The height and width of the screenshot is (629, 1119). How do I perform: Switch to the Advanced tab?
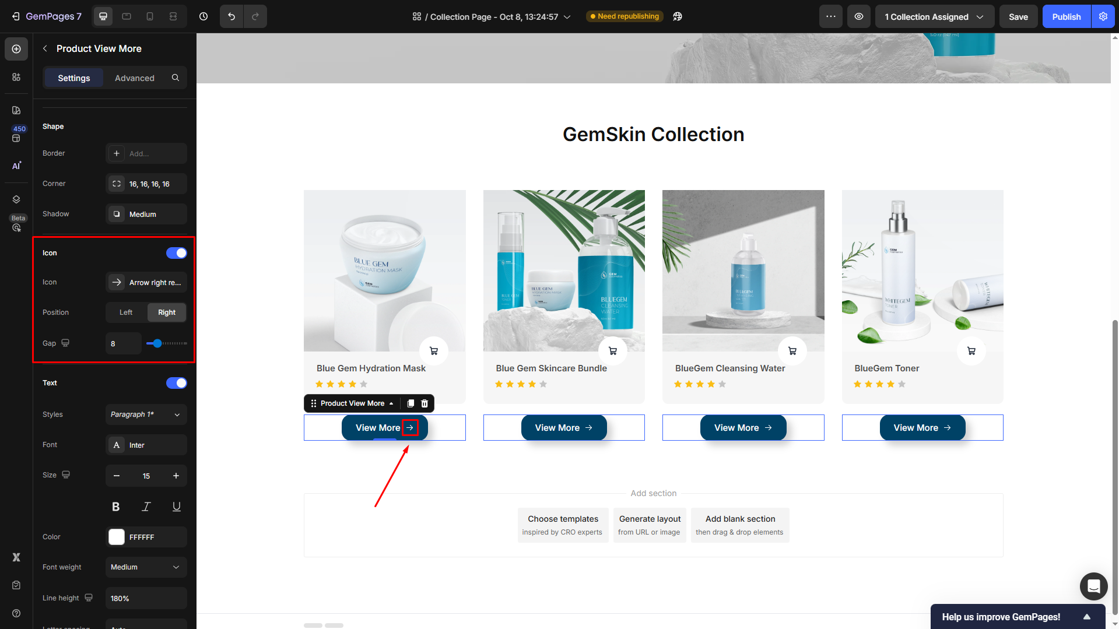135,78
